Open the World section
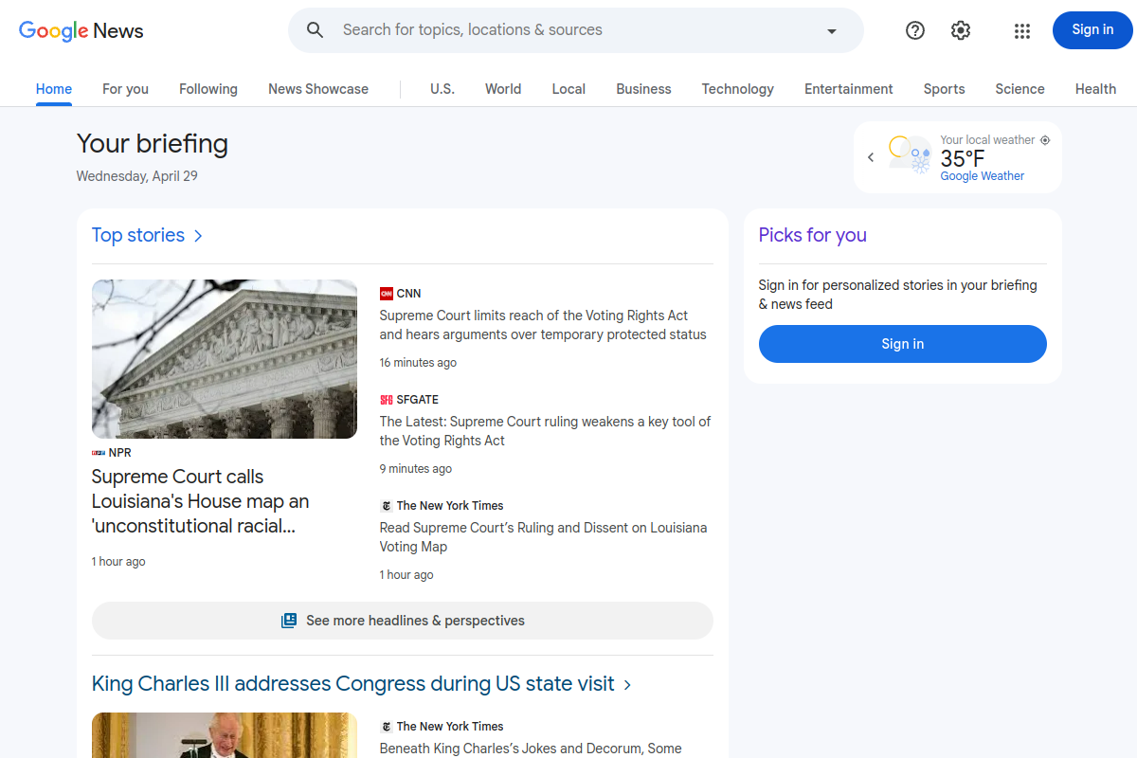The image size is (1137, 758). coord(503,89)
